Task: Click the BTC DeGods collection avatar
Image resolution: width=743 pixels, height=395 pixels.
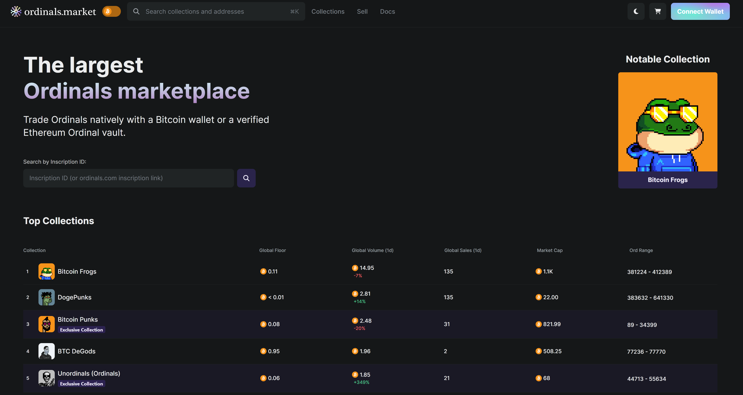Action: click(46, 351)
